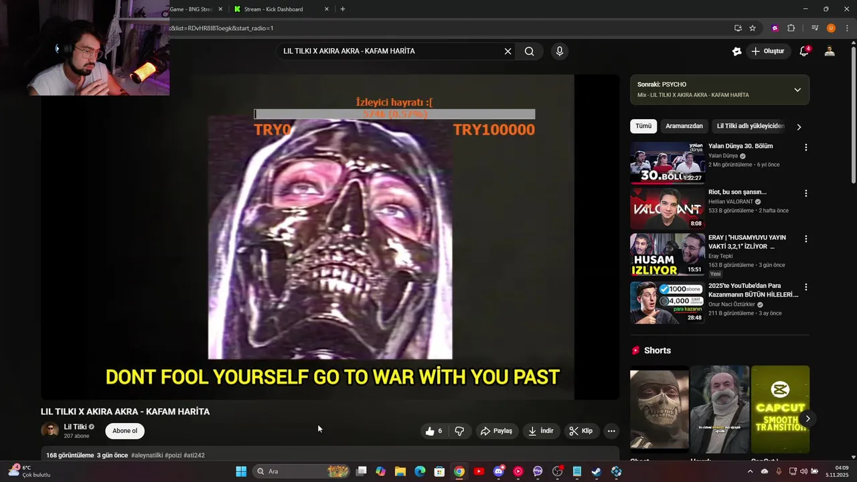
Task: Open the Chrome extensions puzzle icon
Action: 791,28
